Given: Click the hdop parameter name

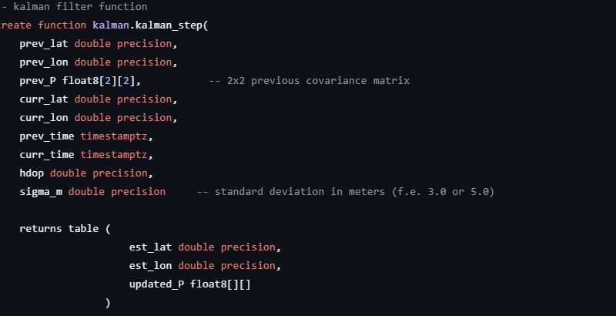Looking at the screenshot, I should [x=32, y=173].
